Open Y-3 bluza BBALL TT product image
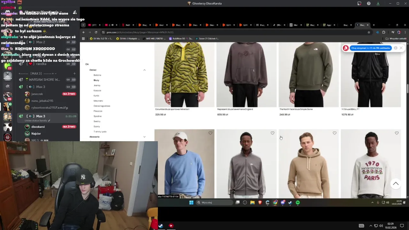Viewport: 409px width, 230px height. (371, 75)
